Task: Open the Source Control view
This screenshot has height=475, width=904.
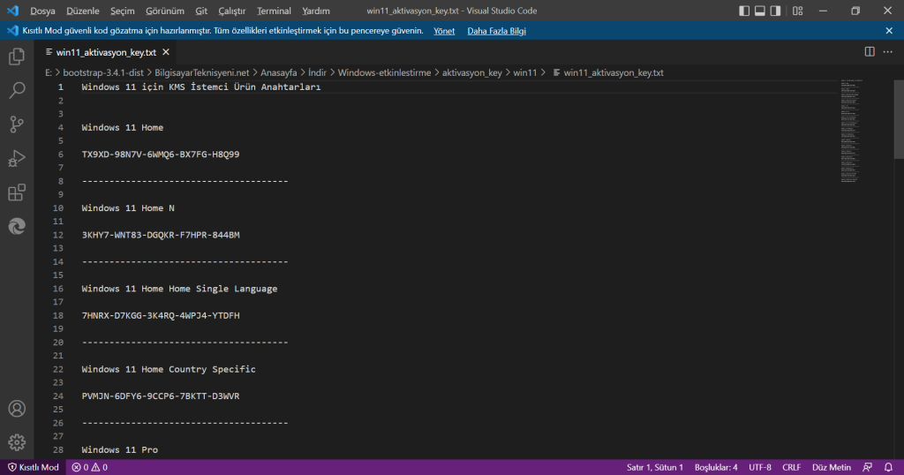Action: pyautogui.click(x=17, y=124)
